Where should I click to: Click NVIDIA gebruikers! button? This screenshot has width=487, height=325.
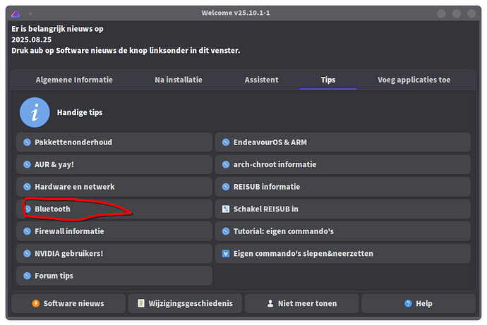[x=114, y=253]
